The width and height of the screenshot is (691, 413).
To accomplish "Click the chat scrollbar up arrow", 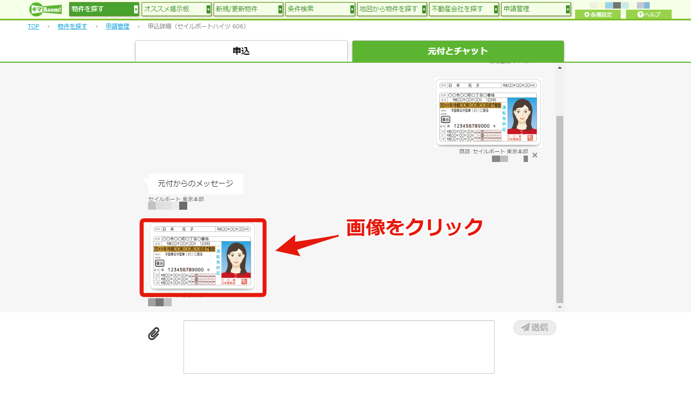I will click(560, 68).
